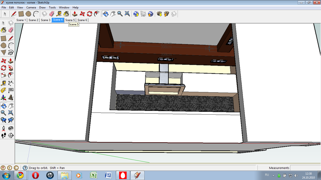This screenshot has height=180, width=321.
Task: Open the Camera menu
Action: click(x=31, y=7)
